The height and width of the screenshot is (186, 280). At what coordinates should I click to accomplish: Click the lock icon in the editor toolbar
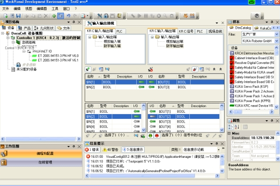pyautogui.click(x=106, y=16)
